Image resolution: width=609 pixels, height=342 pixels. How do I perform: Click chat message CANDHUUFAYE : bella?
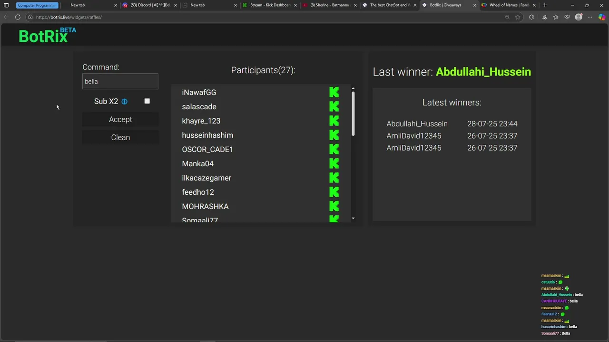[x=559, y=301]
